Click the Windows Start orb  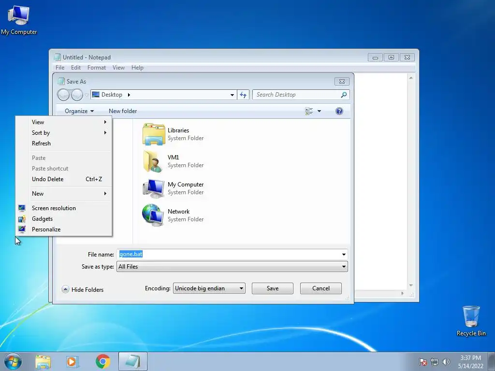13,361
